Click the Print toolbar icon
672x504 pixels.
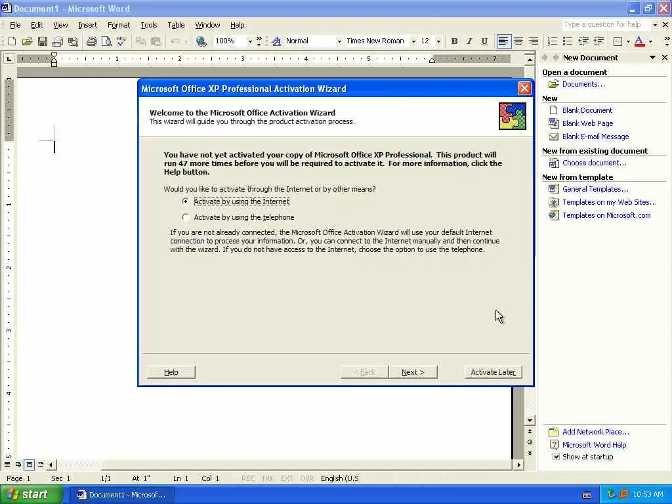point(91,41)
